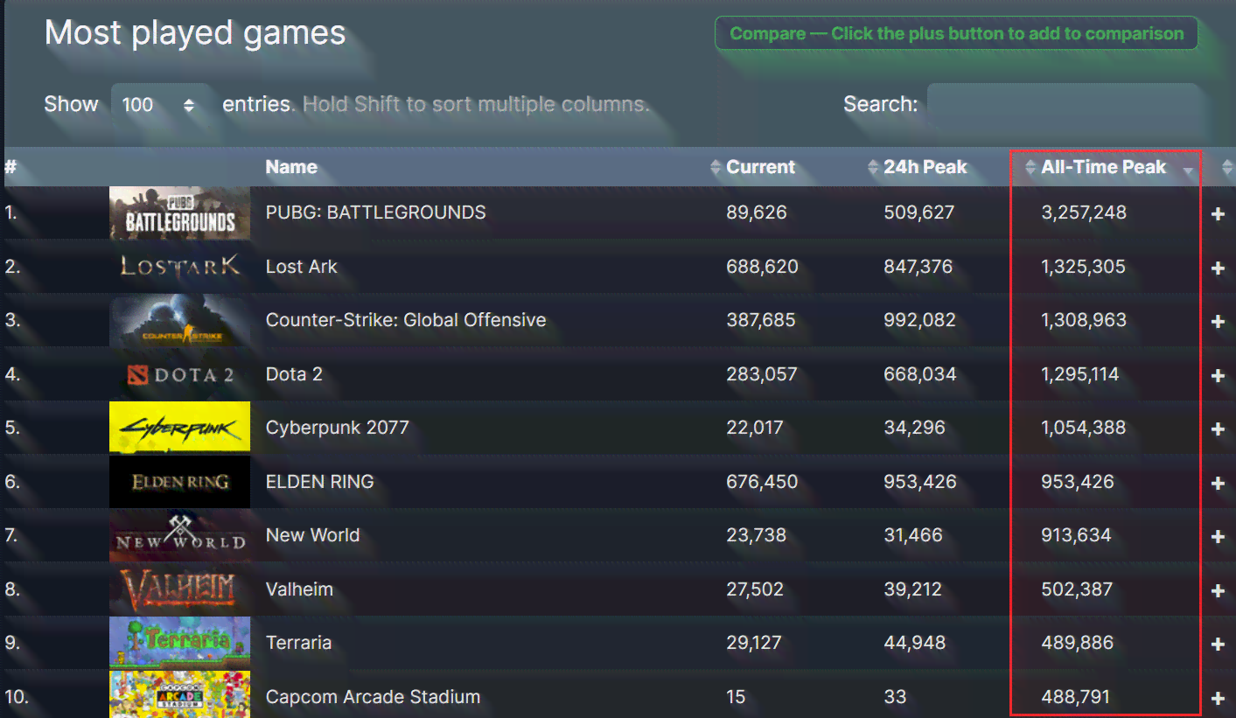Select Valheim 24h peak 39,212
This screenshot has width=1236, height=718.
913,589
